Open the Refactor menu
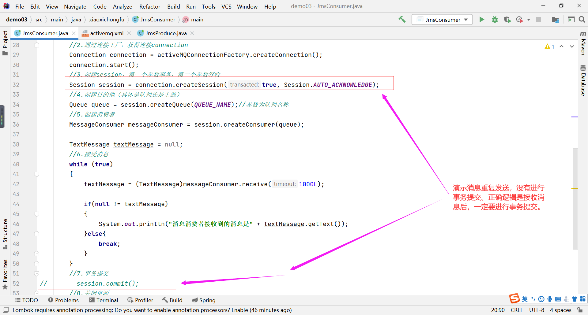The image size is (588, 315). pos(149,6)
